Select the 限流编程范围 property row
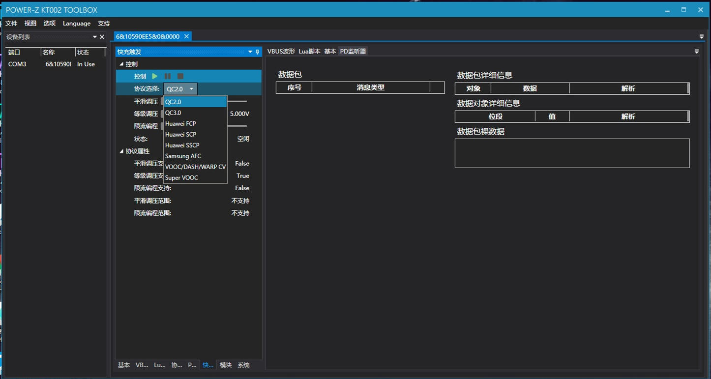 tap(189, 213)
